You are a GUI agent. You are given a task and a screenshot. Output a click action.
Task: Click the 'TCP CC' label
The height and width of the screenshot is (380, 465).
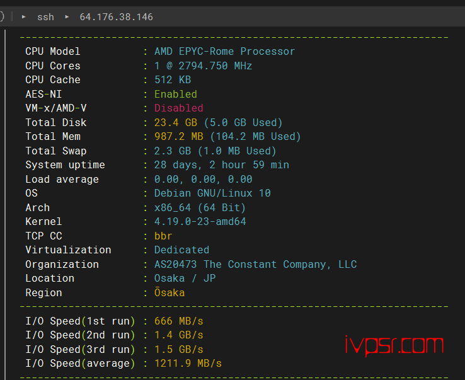(43, 236)
